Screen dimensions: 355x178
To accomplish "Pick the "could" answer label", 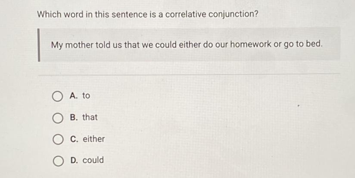I will point(93,160).
